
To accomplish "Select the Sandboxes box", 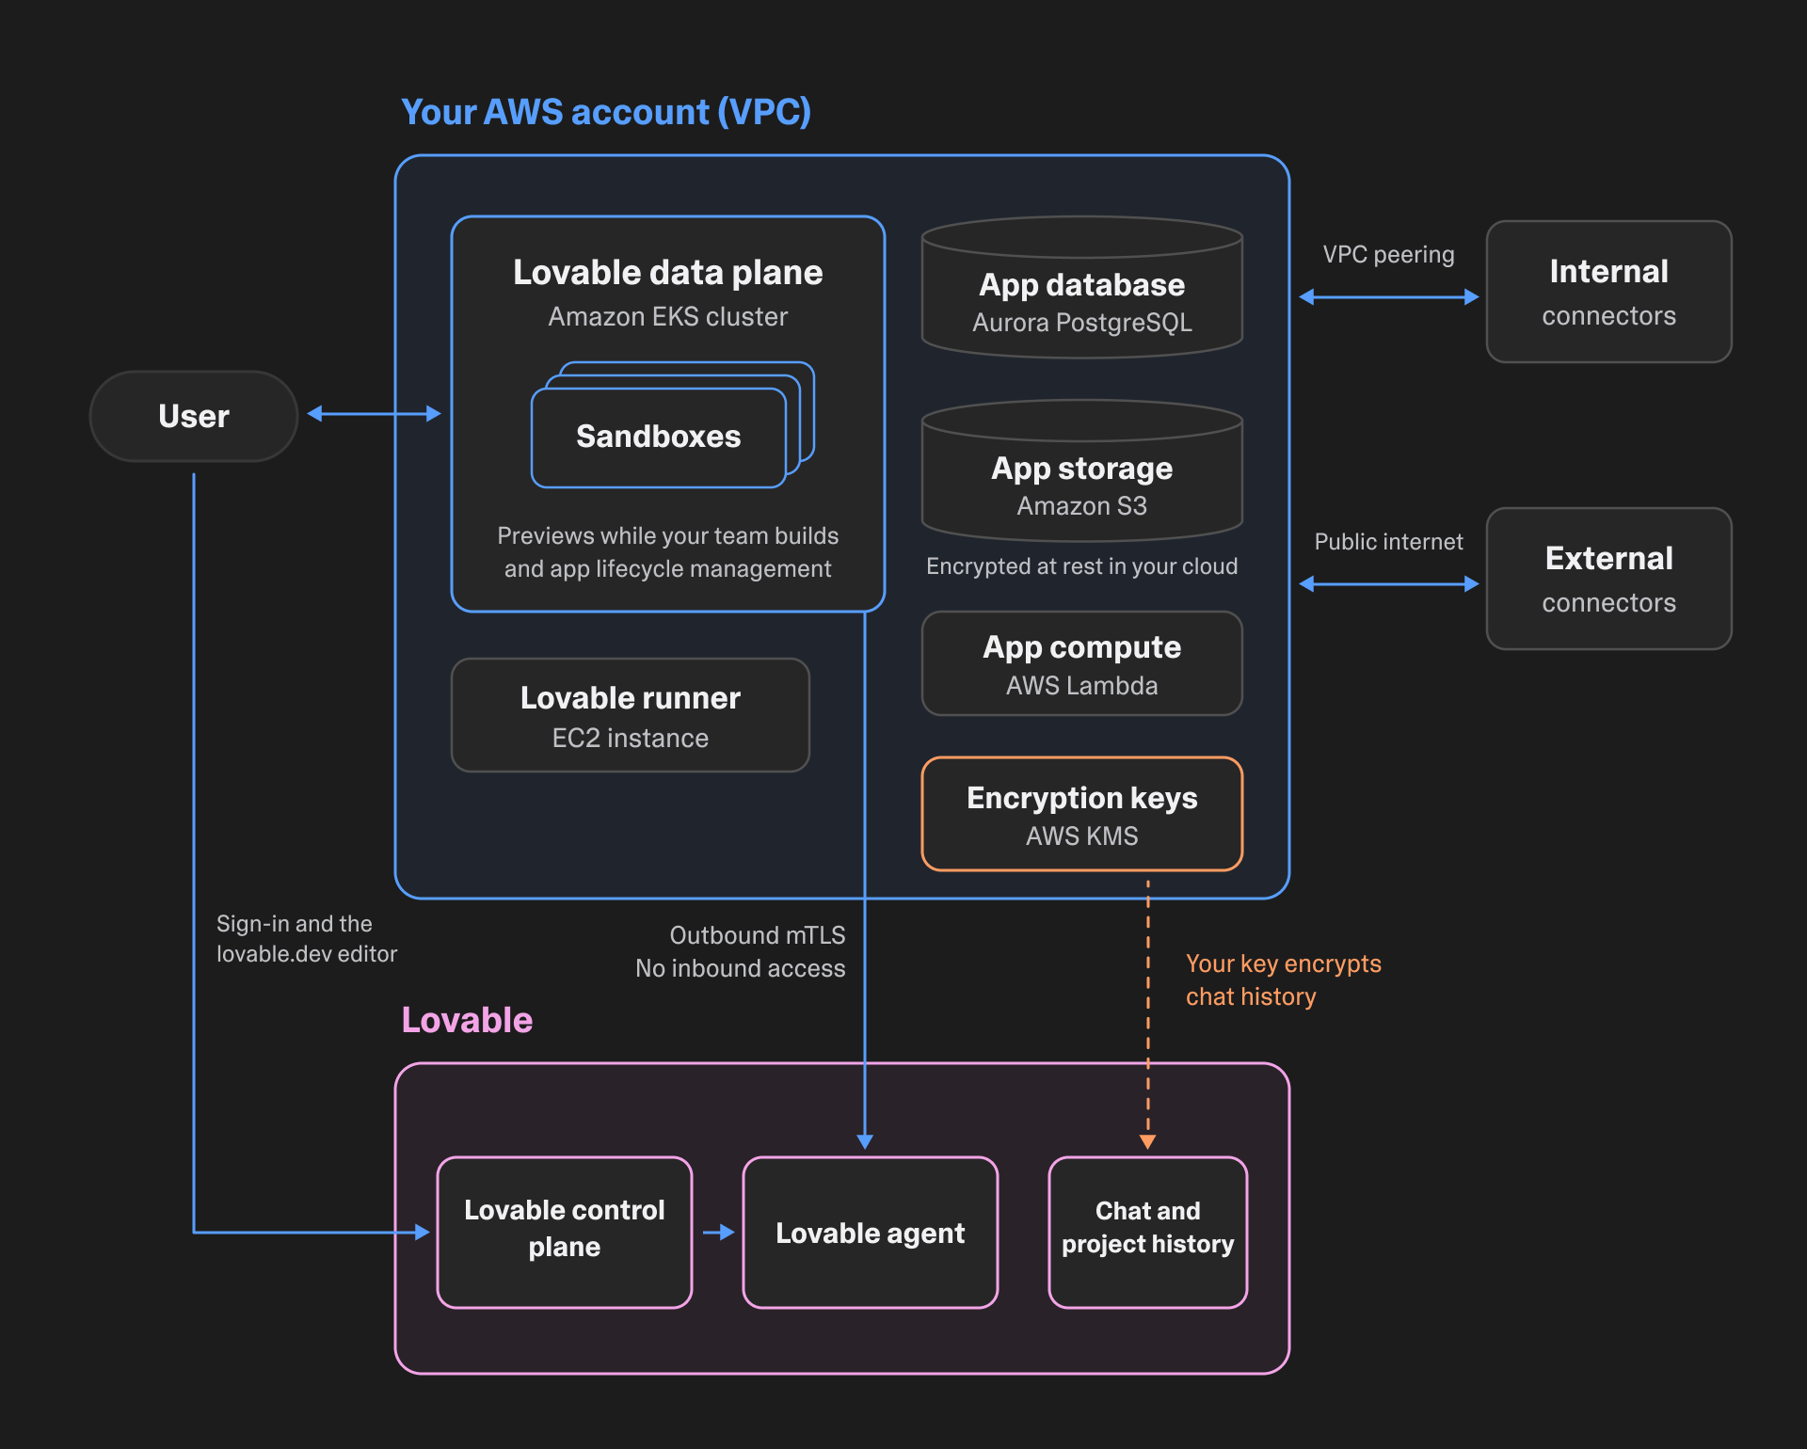I will pyautogui.click(x=659, y=437).
